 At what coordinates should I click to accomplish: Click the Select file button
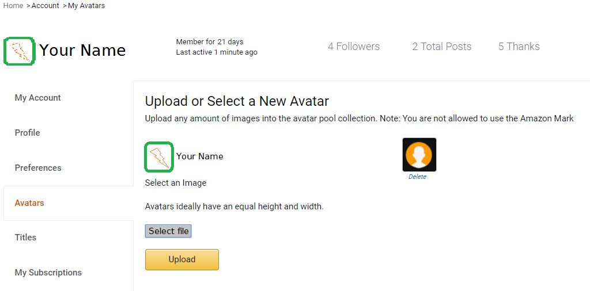pos(168,231)
